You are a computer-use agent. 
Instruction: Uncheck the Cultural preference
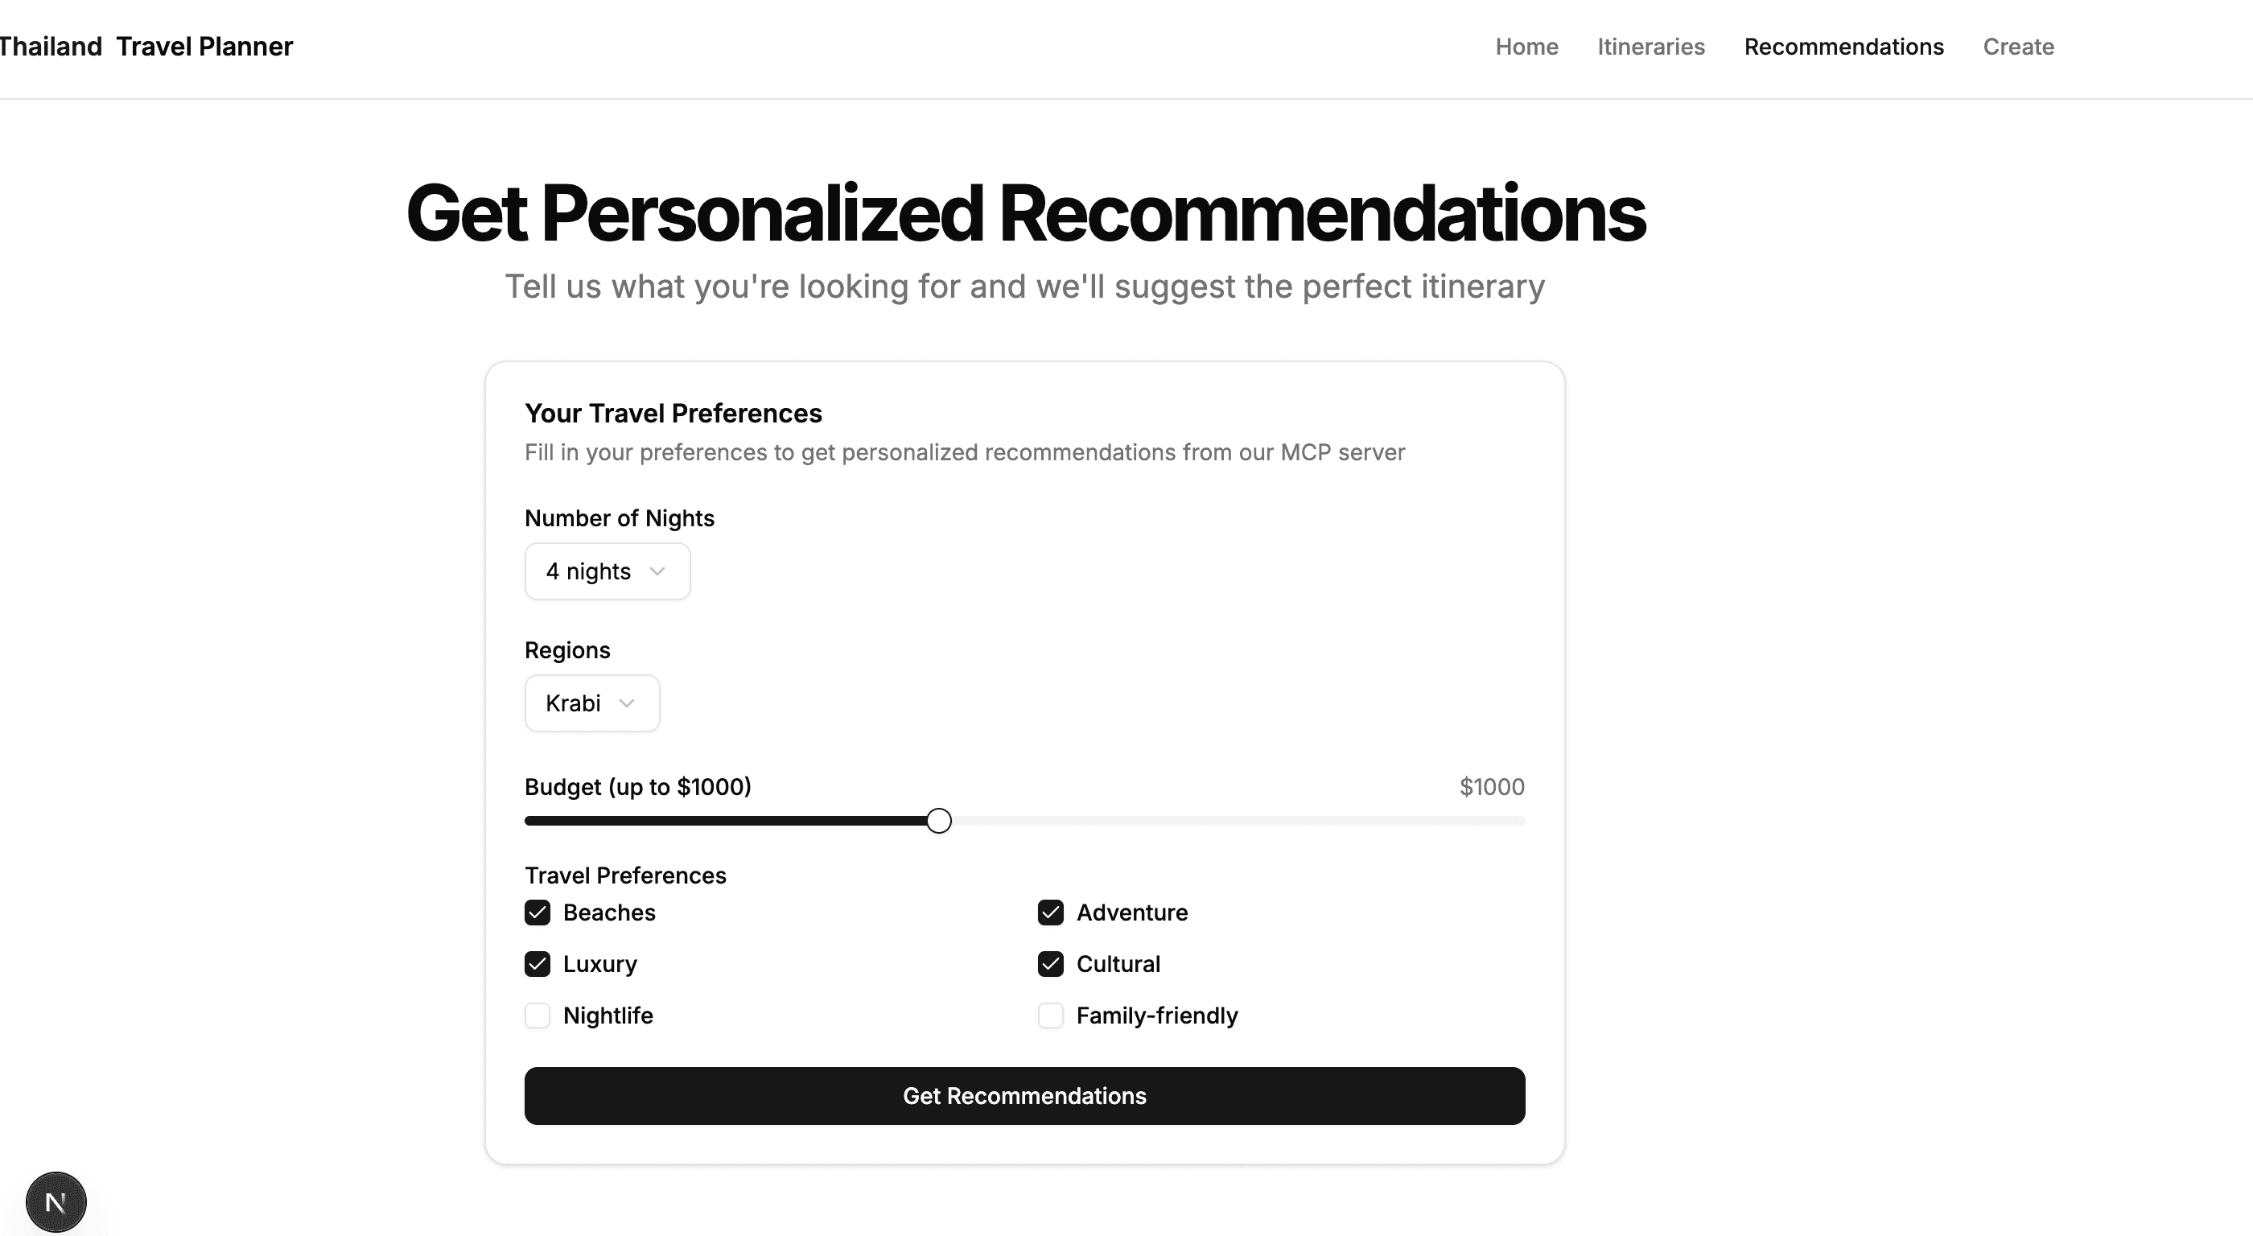pos(1050,964)
